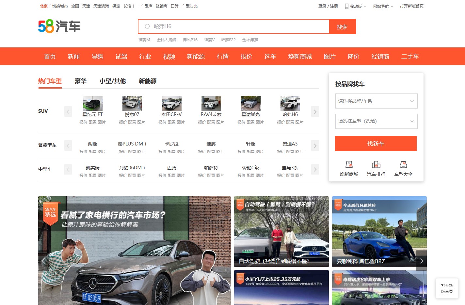Click the search magnifier icon
Viewport: 465px width, 305px height.
147,26
